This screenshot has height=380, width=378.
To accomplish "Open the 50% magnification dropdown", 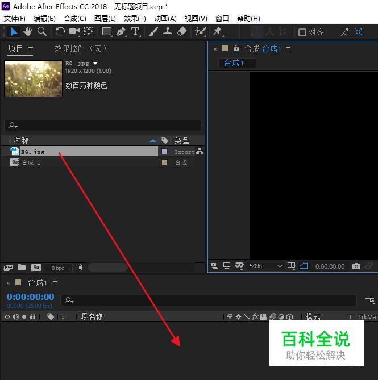I will pyautogui.click(x=265, y=266).
